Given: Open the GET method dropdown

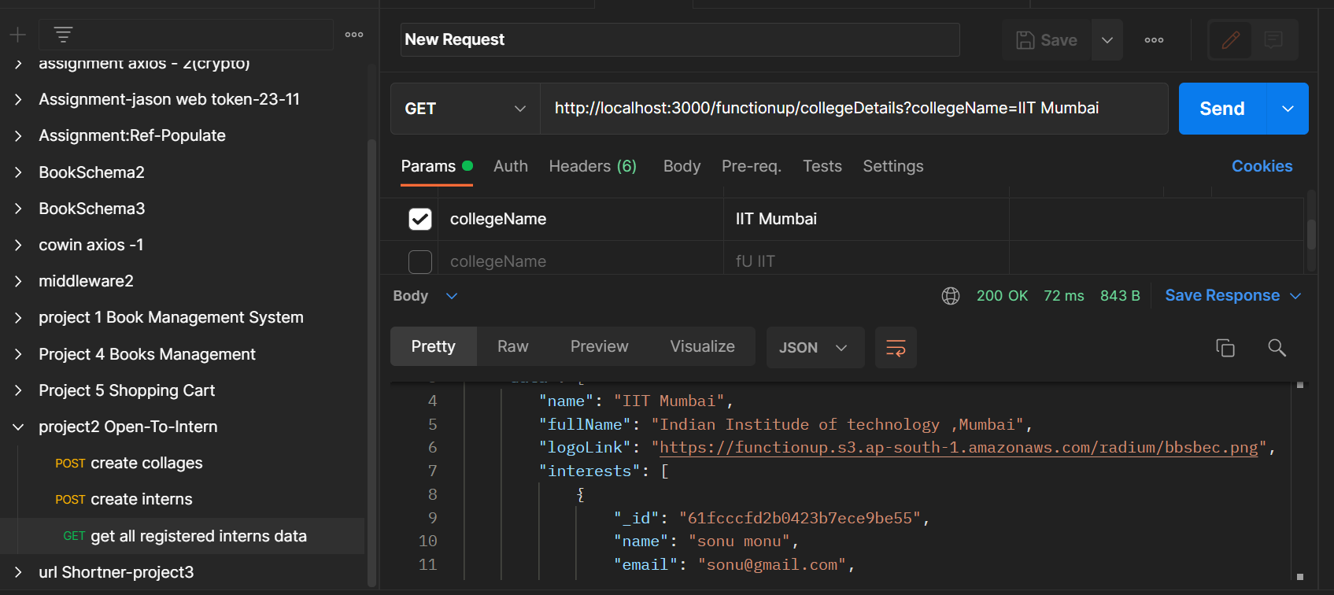Looking at the screenshot, I should coord(465,109).
